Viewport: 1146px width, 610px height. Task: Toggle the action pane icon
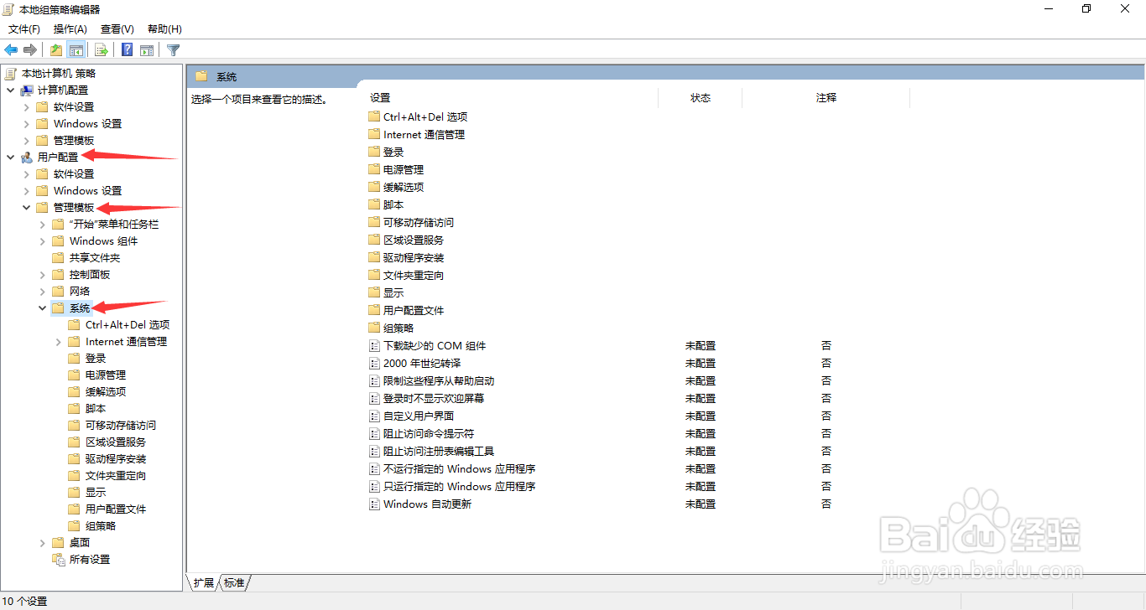(x=147, y=49)
